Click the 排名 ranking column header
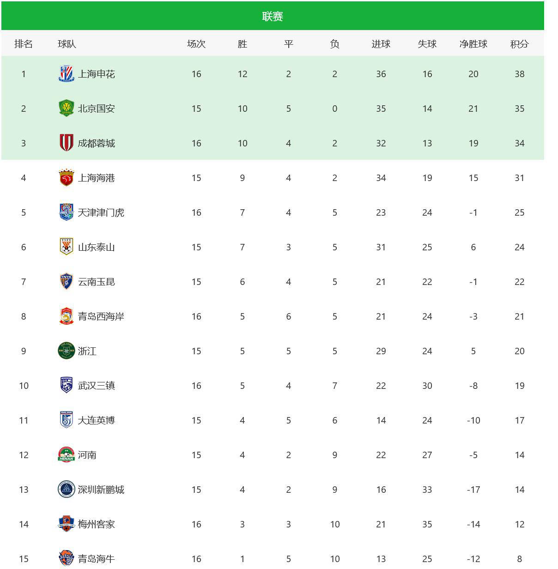 [24, 44]
